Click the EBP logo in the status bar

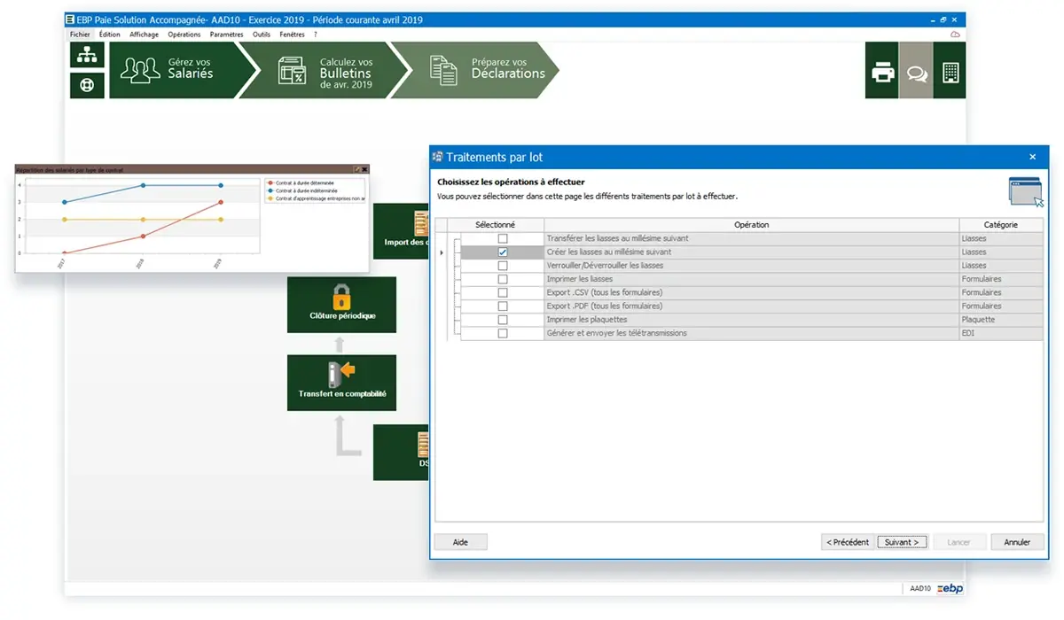click(950, 588)
